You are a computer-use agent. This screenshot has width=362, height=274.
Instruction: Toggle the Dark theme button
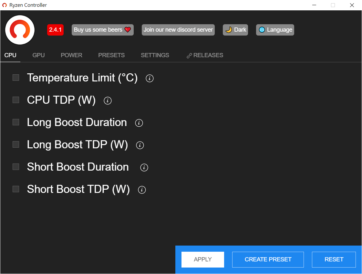coord(235,30)
